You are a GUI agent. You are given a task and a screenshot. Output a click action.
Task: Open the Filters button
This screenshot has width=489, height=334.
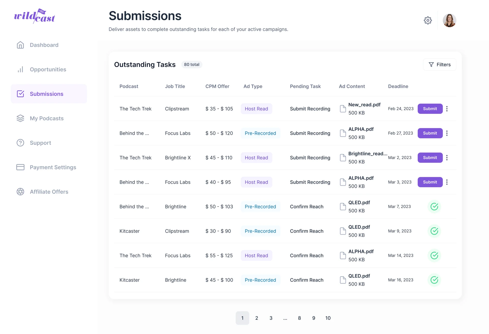[x=440, y=65]
